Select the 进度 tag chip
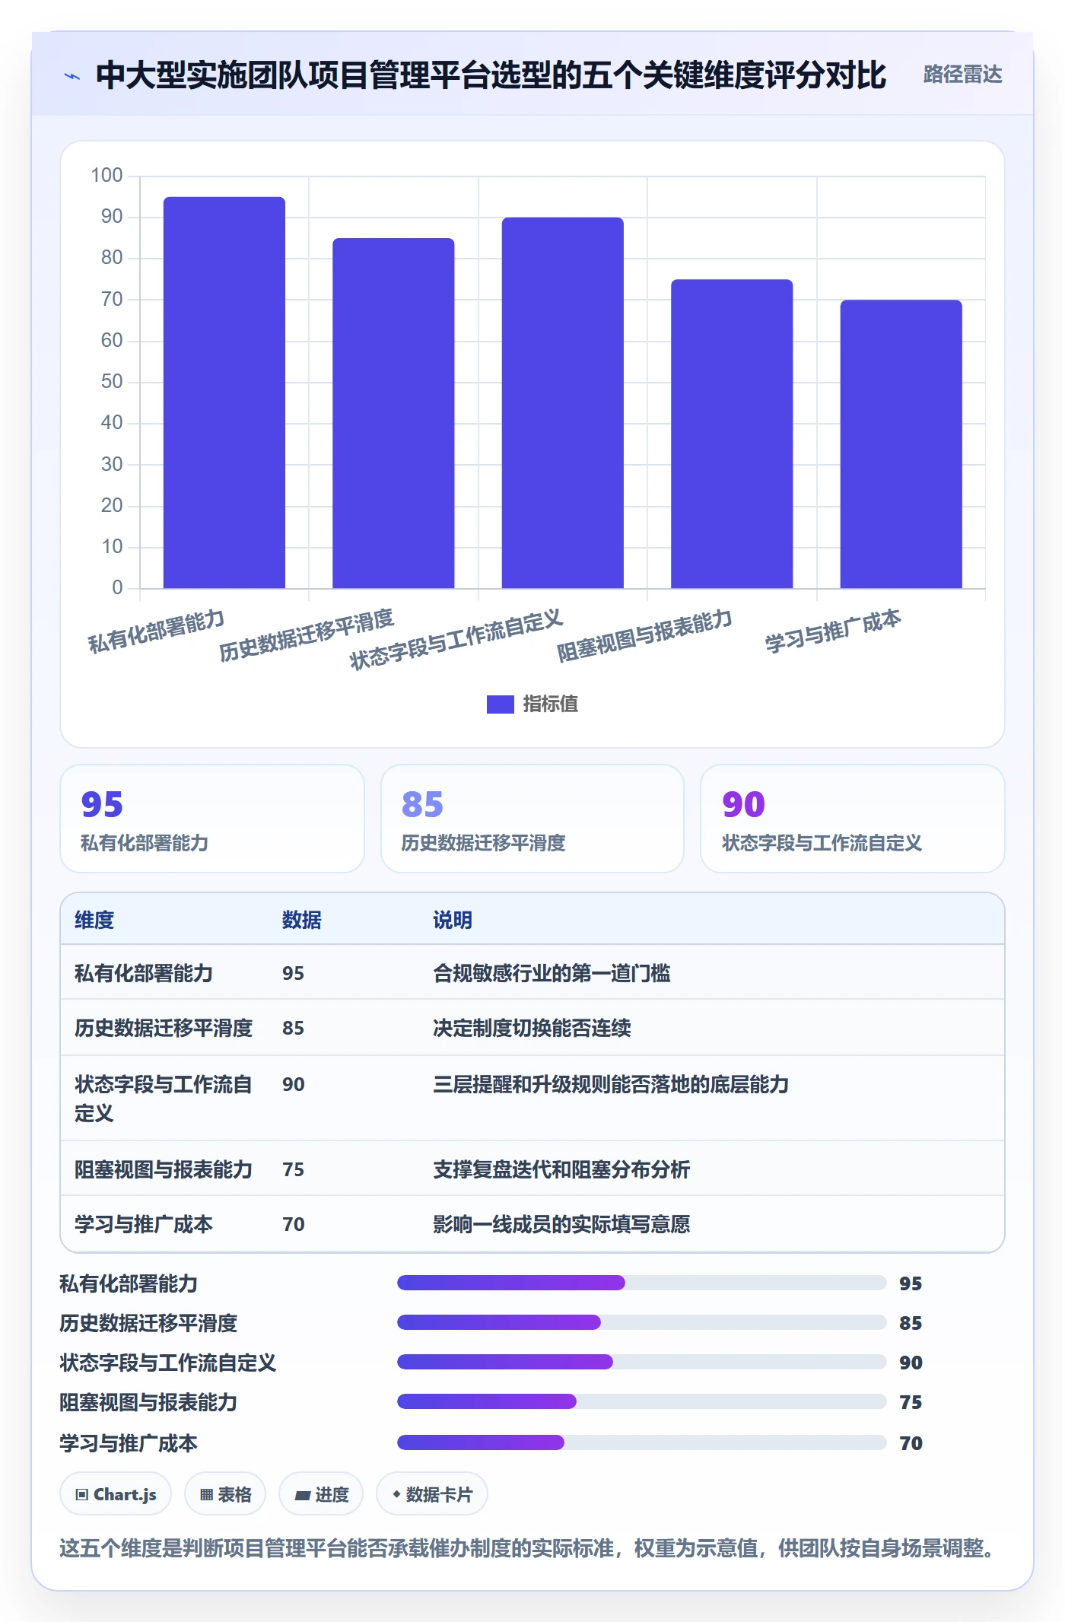Image resolution: width=1065 pixels, height=1622 pixels. point(321,1494)
